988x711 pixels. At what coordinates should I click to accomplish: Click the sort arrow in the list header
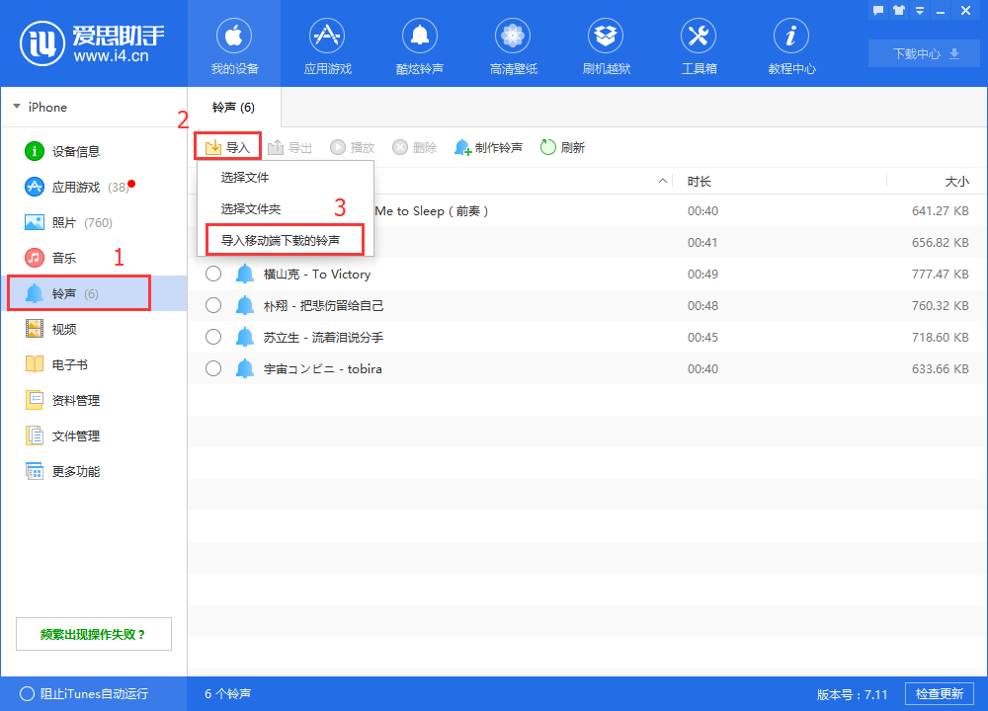pyautogui.click(x=662, y=181)
